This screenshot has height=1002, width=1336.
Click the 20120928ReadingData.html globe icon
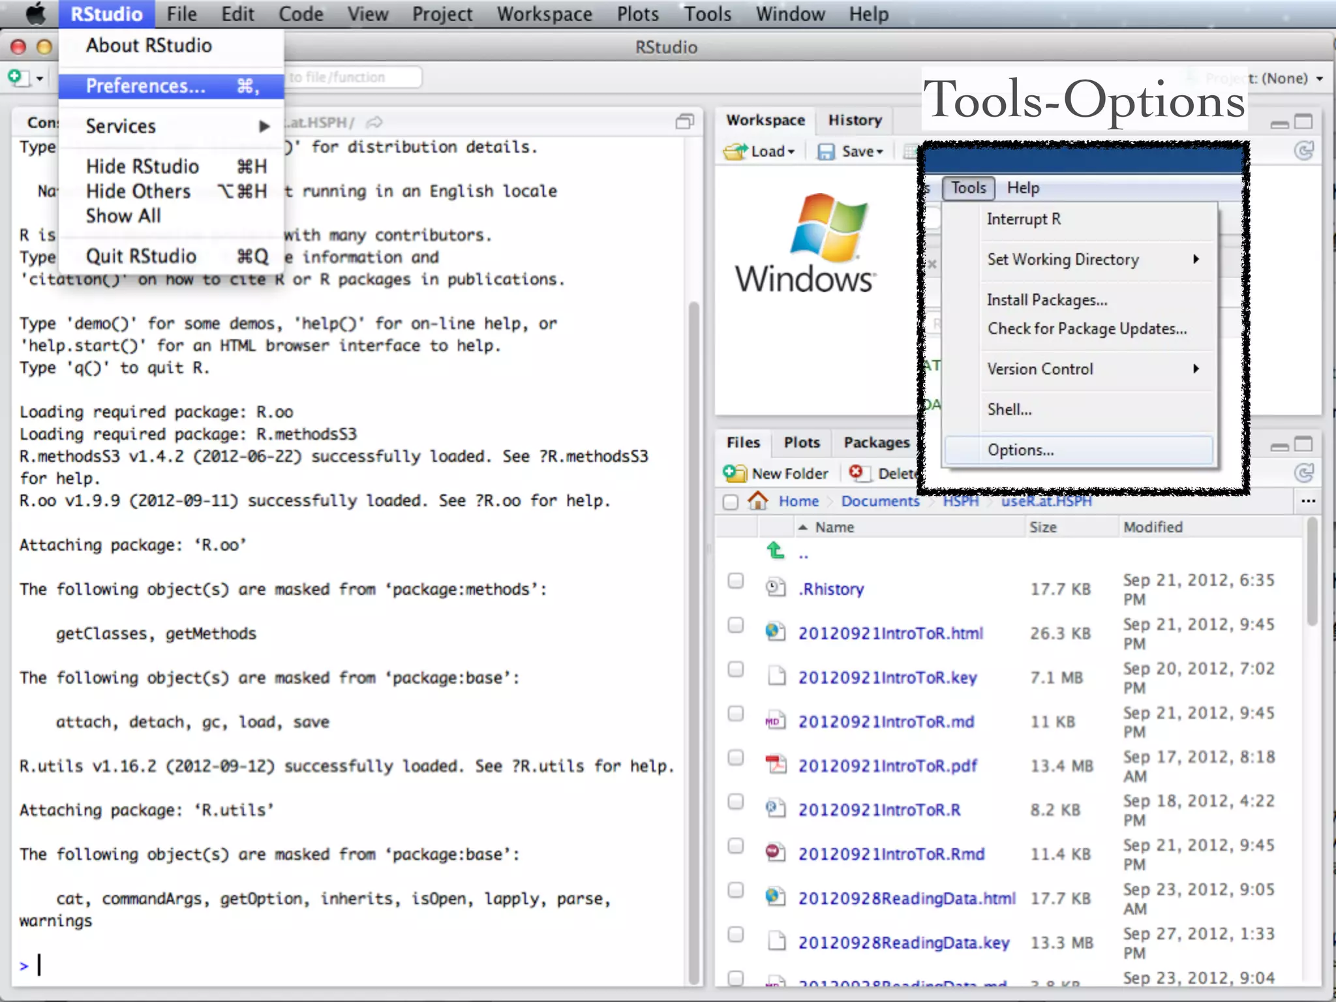[x=775, y=897]
